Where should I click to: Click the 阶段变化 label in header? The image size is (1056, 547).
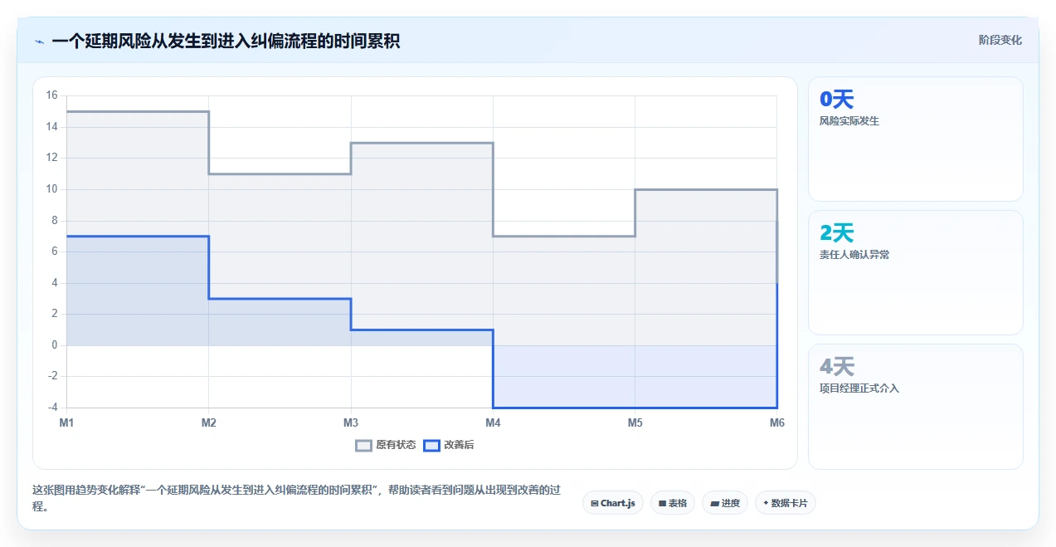tap(1000, 40)
